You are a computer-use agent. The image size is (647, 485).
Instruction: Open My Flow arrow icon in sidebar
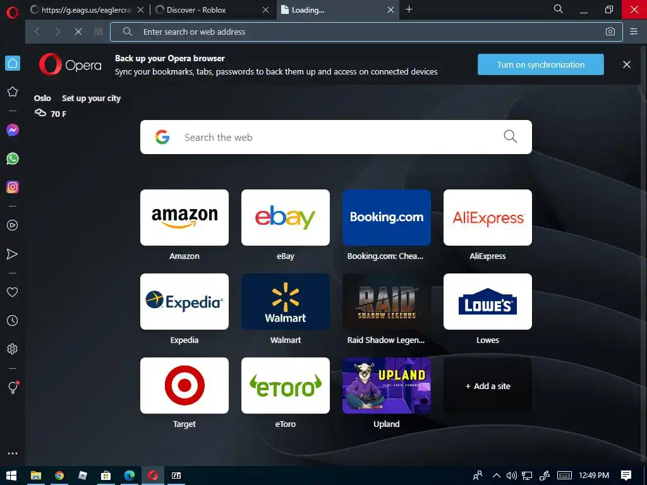(x=13, y=254)
